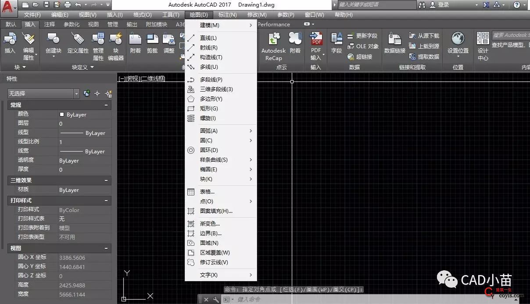Select 修订云线(V) menu entry
The image size is (530, 304).
click(x=221, y=262)
